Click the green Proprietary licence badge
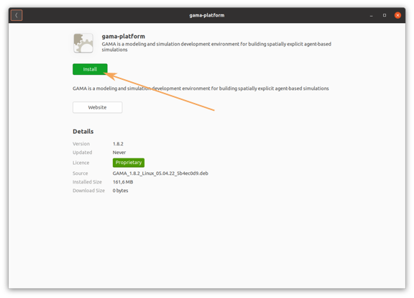This screenshot has width=414, height=298. tap(129, 163)
